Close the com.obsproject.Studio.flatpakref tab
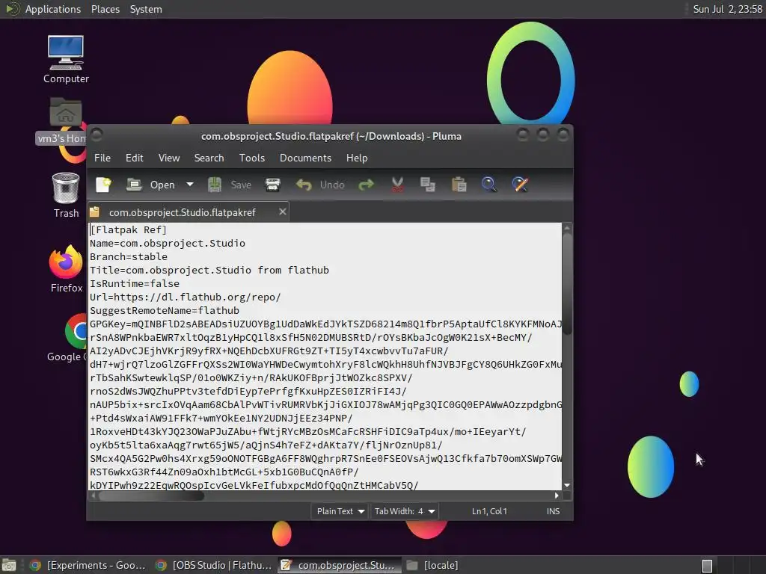This screenshot has height=574, width=766. coord(282,212)
